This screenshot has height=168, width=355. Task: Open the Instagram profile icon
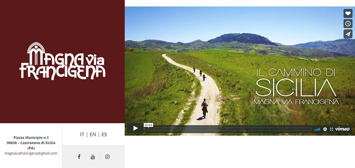tap(107, 157)
